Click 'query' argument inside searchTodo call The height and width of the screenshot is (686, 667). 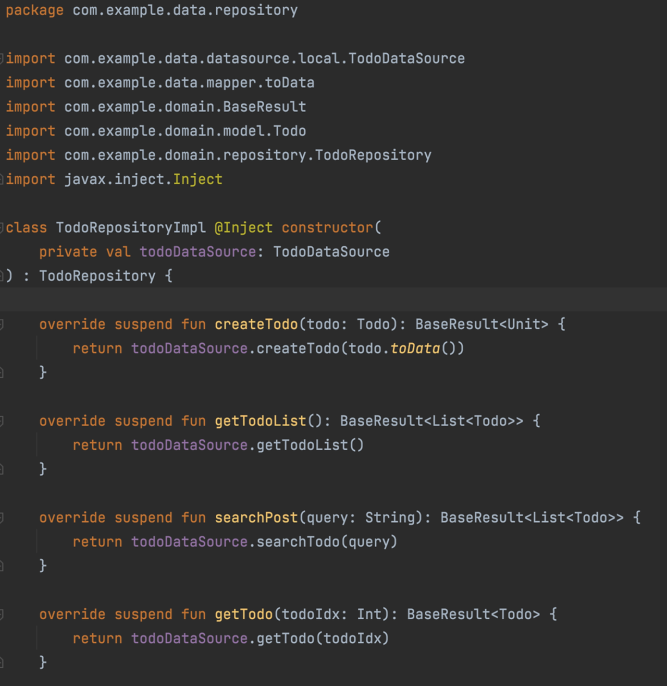369,541
